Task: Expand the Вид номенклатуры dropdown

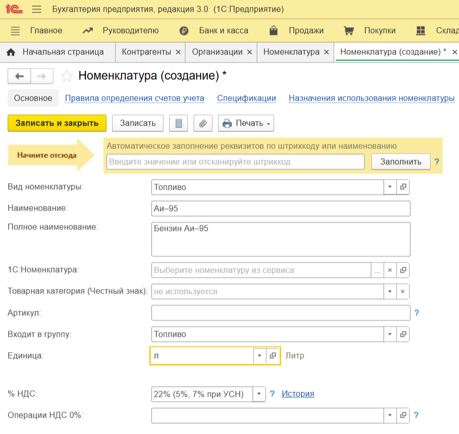Action: (390, 187)
